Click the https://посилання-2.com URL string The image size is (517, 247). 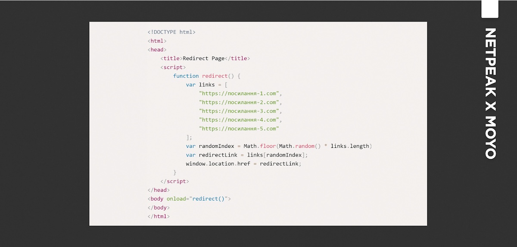click(x=239, y=102)
